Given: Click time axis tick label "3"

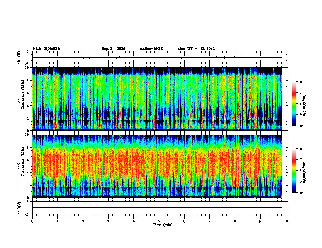Looking at the screenshot, I should 108,221.
